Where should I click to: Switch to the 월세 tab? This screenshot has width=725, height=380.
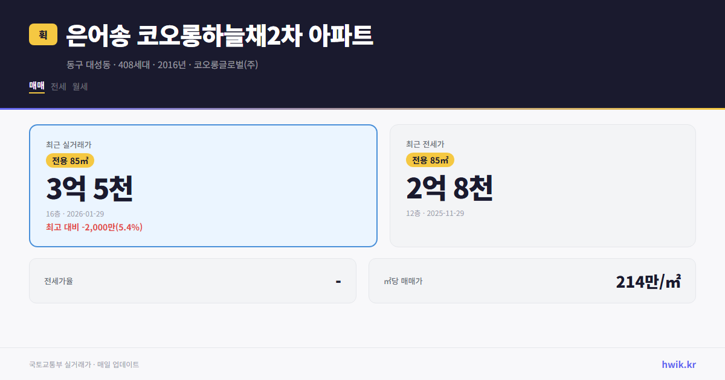pos(79,86)
